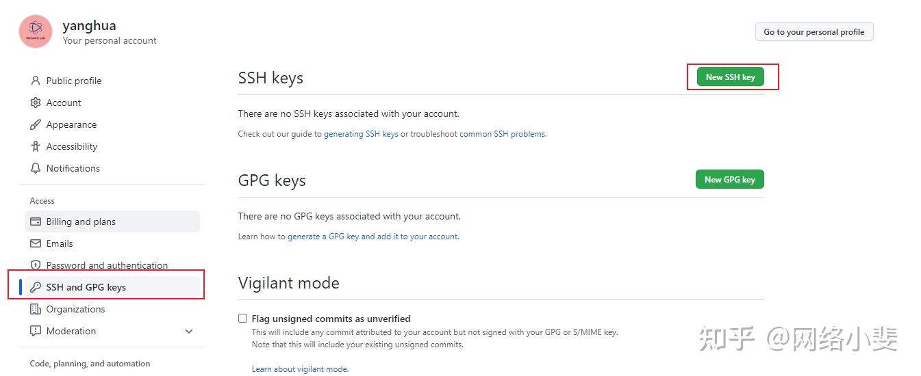Expand the Moderation section chevron

tap(189, 332)
